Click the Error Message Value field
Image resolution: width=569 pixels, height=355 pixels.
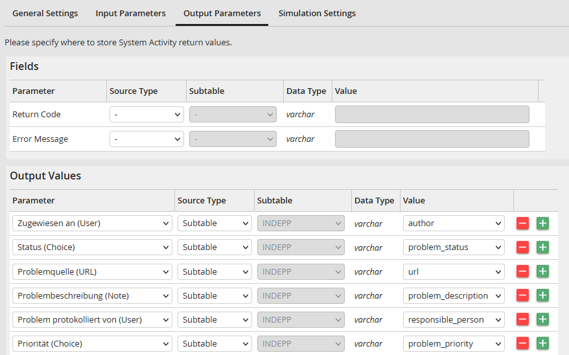pos(432,139)
